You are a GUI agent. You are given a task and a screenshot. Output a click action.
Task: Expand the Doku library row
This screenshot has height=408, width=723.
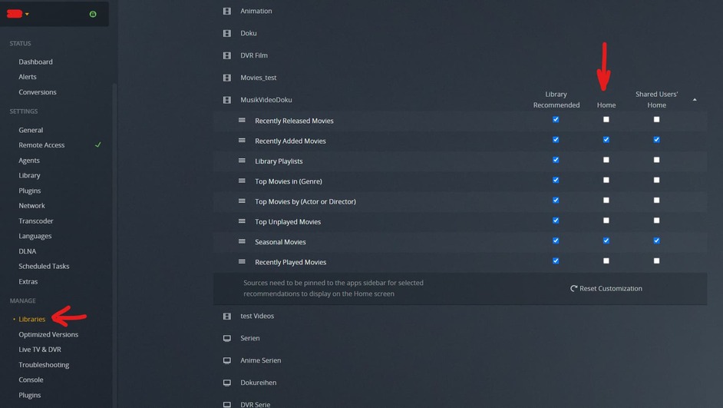[460, 33]
